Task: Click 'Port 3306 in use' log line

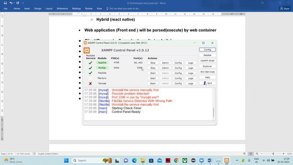Action: 135,97
